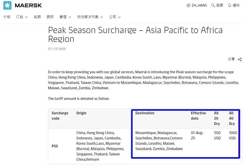Image resolution: width=244 pixels, height=168 pixels.
Task: Expand the 公司 dropdown menu
Action: tap(115, 17)
